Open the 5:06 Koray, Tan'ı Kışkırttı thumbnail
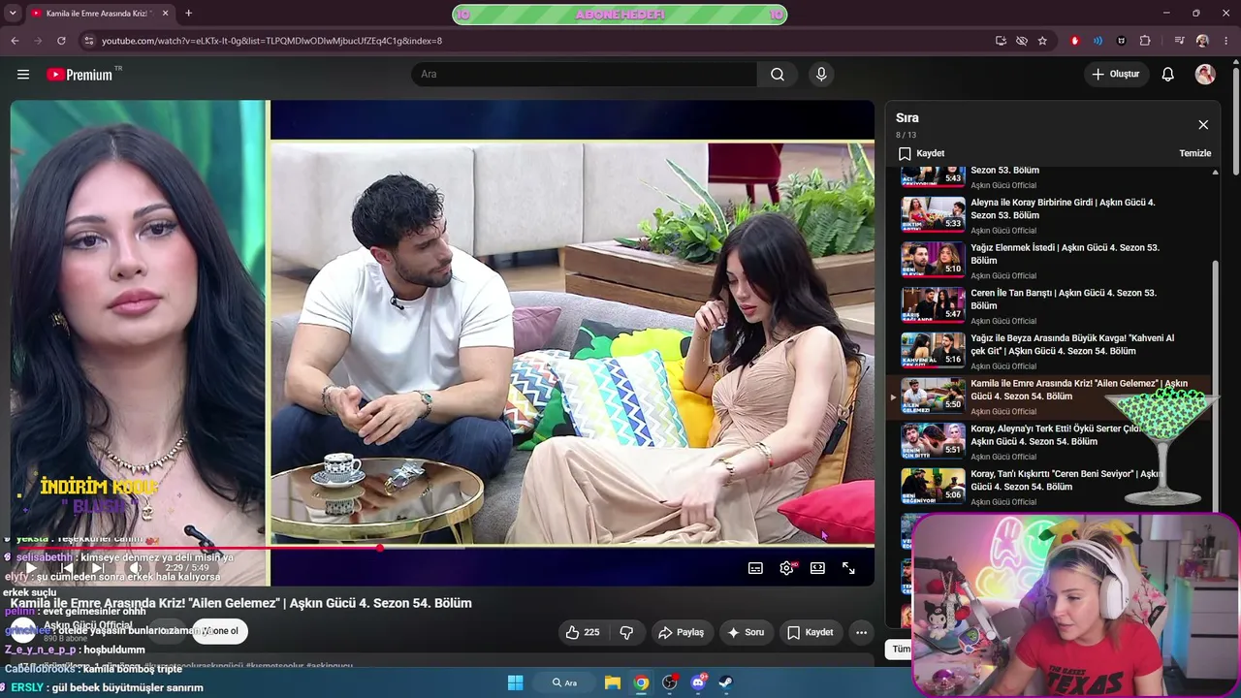 [x=934, y=487]
